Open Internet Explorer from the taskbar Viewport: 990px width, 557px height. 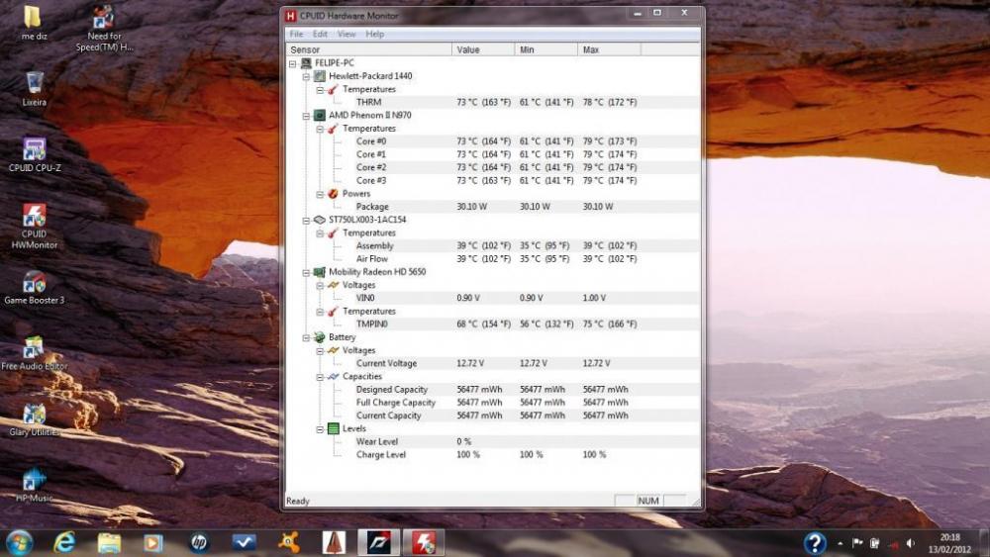click(x=65, y=542)
